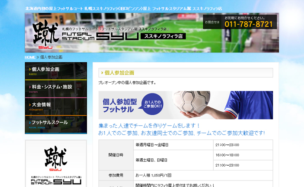304x187 pixels.
Task: Open the フットサルスクール sidebar menu item
Action: pyautogui.click(x=56, y=125)
